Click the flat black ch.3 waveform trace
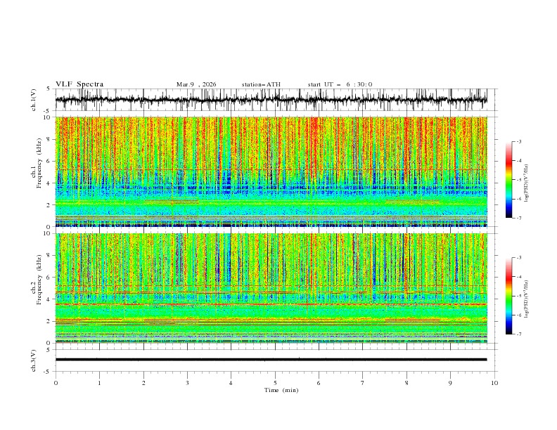The image size is (557, 430). (271, 360)
